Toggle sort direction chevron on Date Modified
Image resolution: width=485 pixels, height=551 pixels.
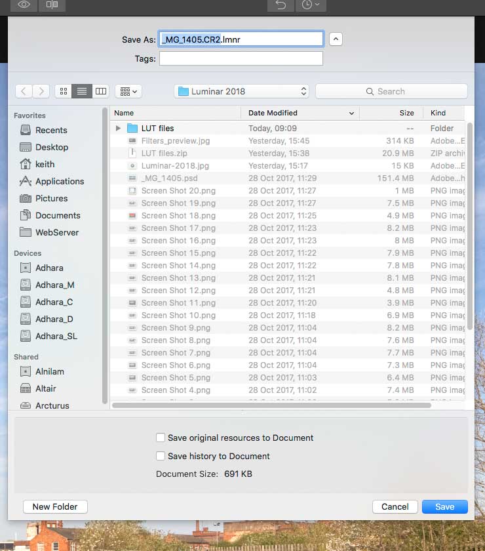point(351,113)
